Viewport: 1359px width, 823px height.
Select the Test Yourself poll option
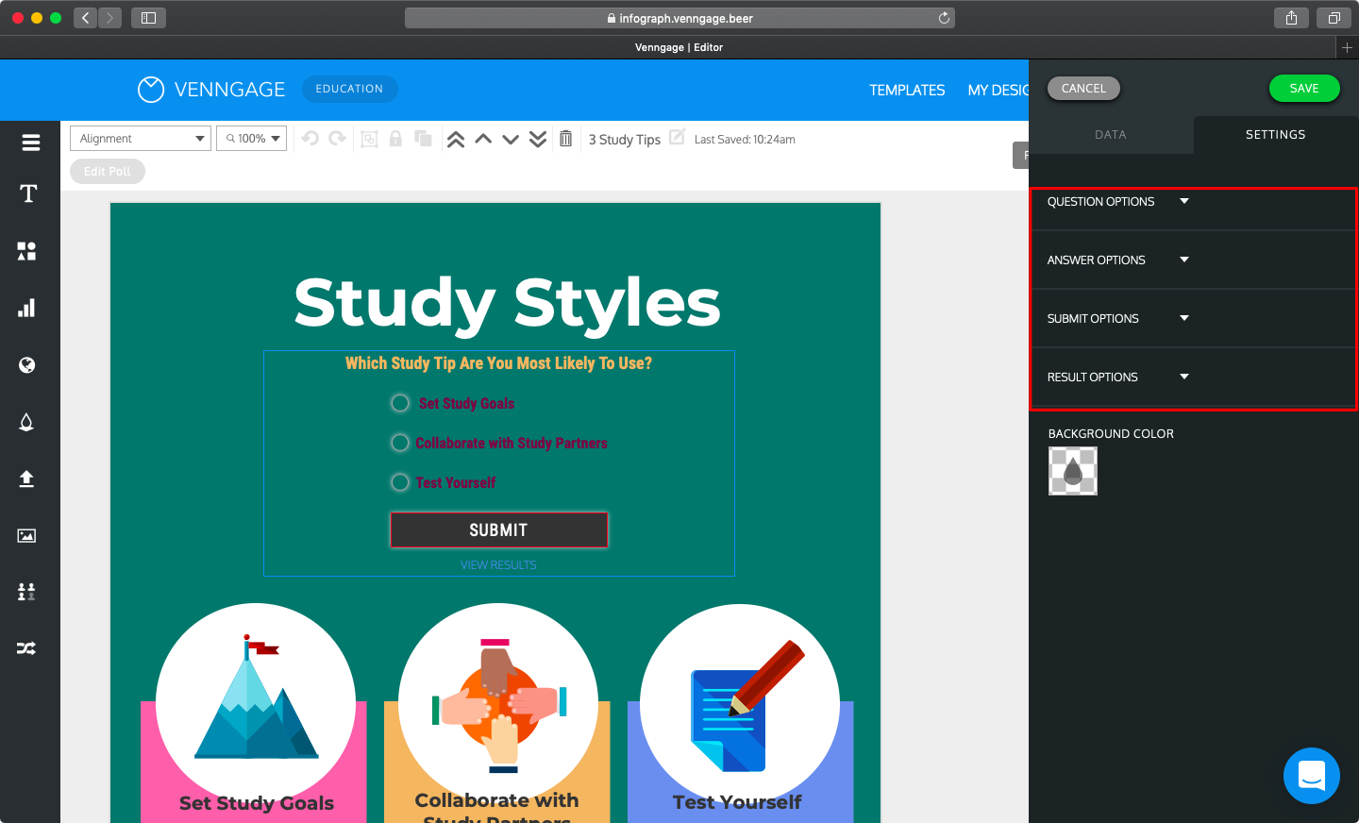point(399,481)
